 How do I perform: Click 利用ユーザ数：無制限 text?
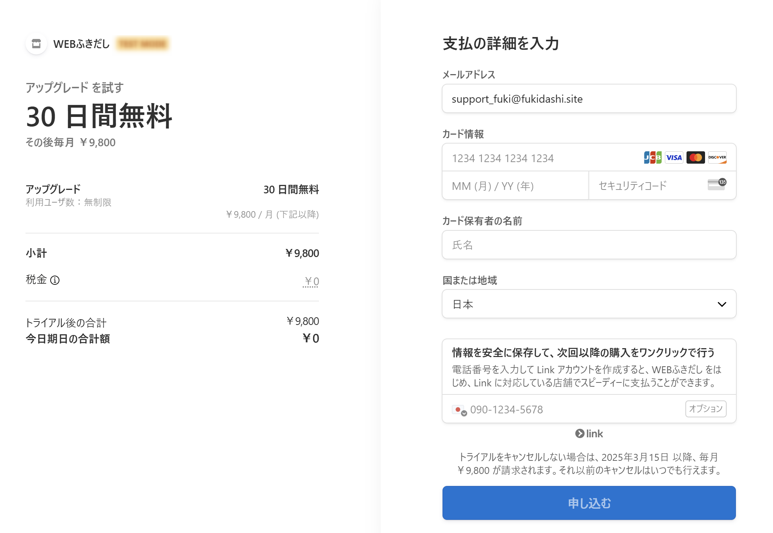69,202
